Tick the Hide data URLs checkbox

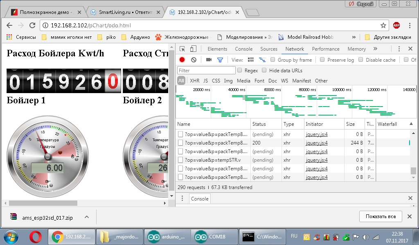click(x=264, y=71)
